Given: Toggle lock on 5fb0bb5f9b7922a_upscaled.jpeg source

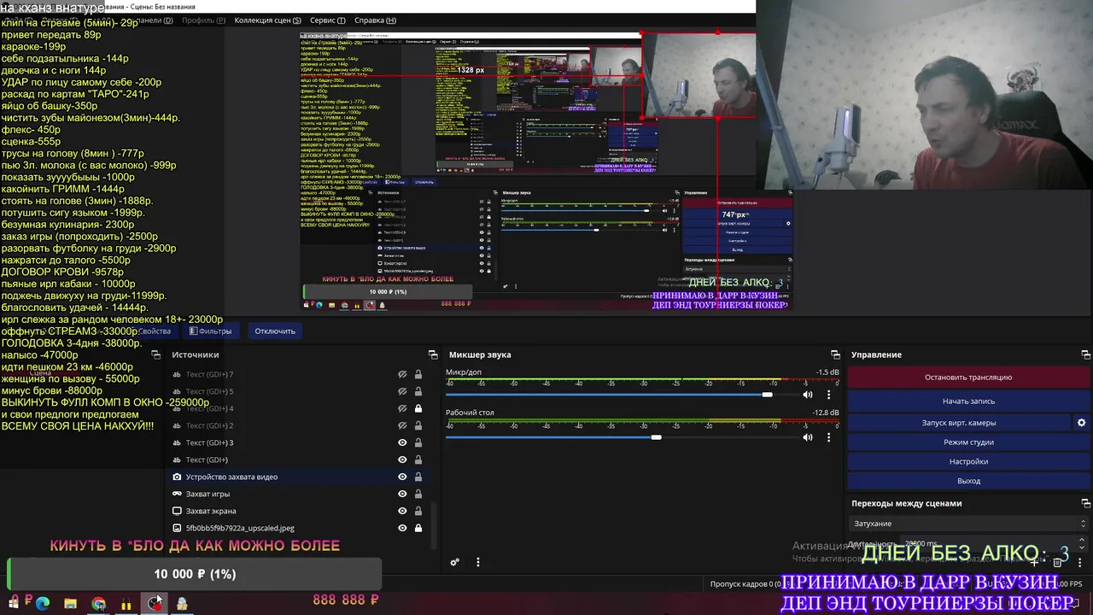Looking at the screenshot, I should (x=418, y=528).
